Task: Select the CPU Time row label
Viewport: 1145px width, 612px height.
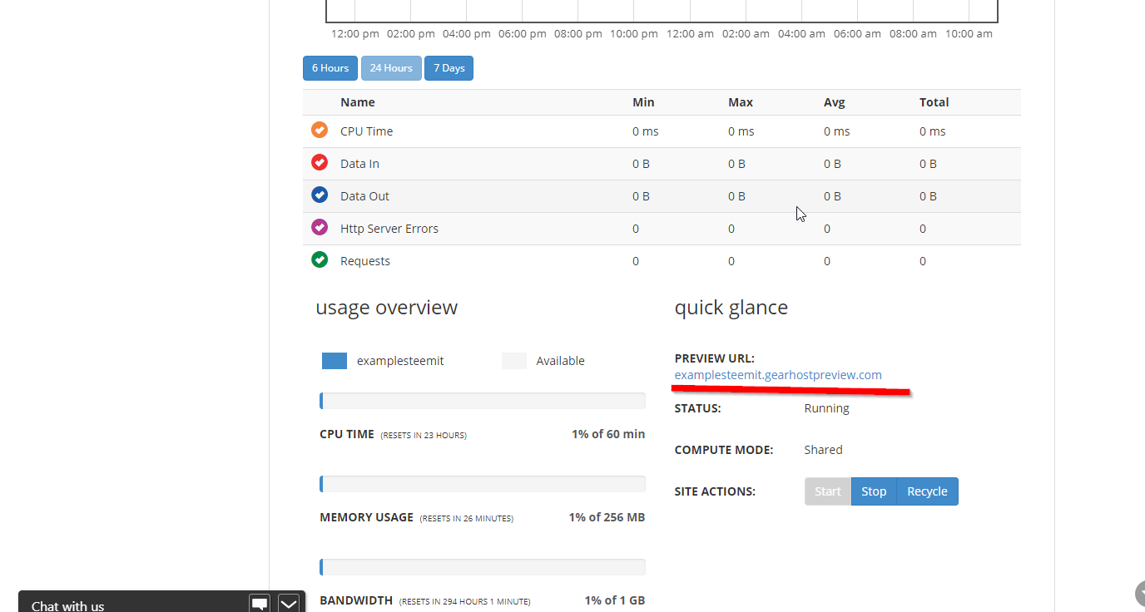Action: [366, 131]
